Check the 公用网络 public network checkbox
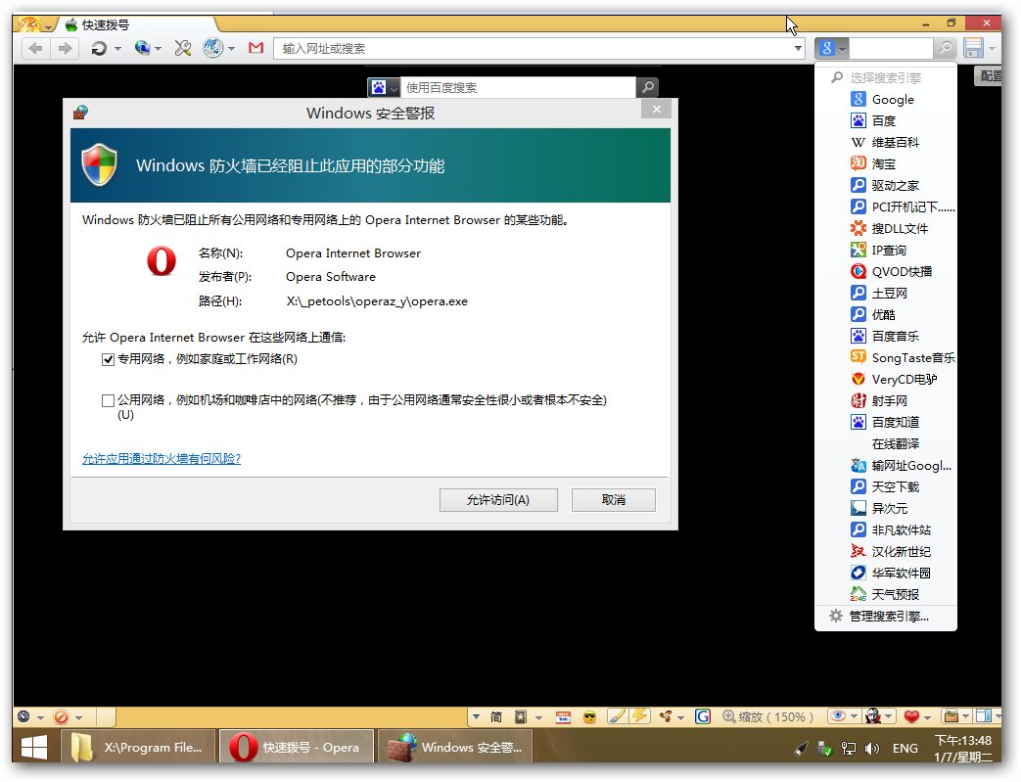1021x782 pixels. coord(108,400)
